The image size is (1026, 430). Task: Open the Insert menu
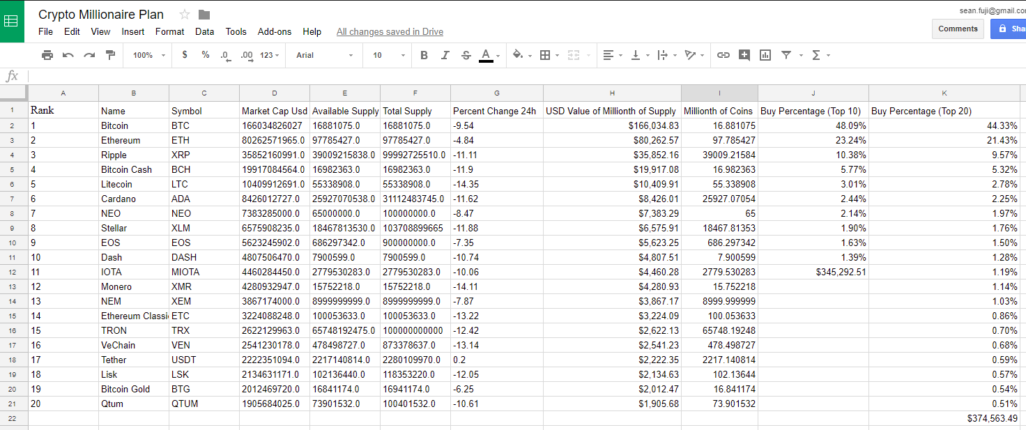(x=133, y=31)
